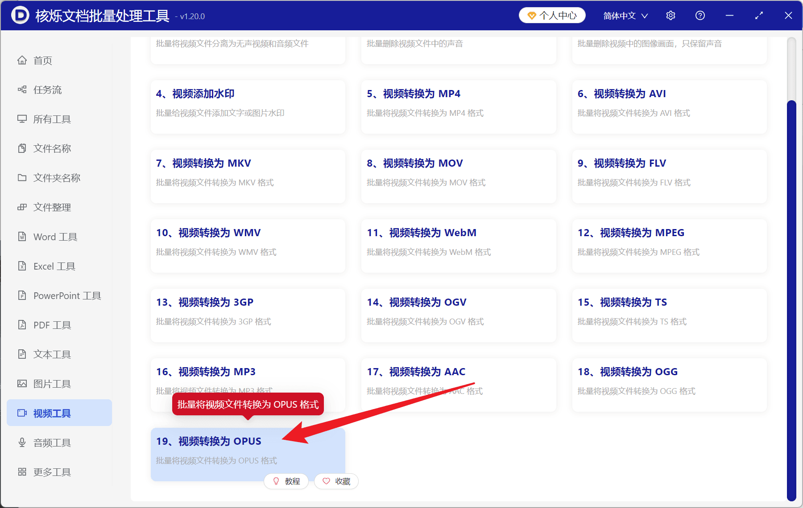Screen dimensions: 803x508
Task: Open the 教程 tutorial button
Action: coord(286,481)
